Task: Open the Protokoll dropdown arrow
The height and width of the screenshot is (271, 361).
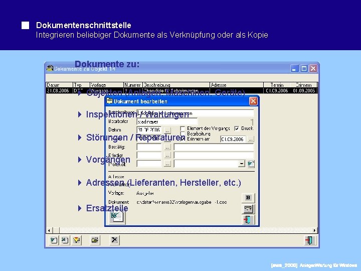Action: tap(242, 164)
